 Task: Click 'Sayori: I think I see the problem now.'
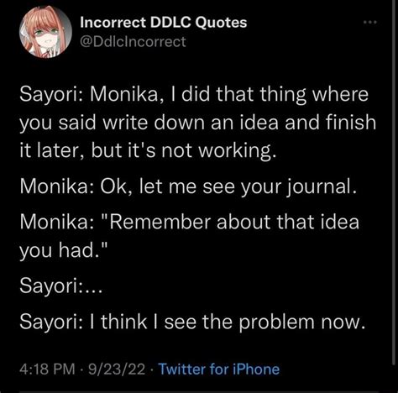tap(192, 322)
